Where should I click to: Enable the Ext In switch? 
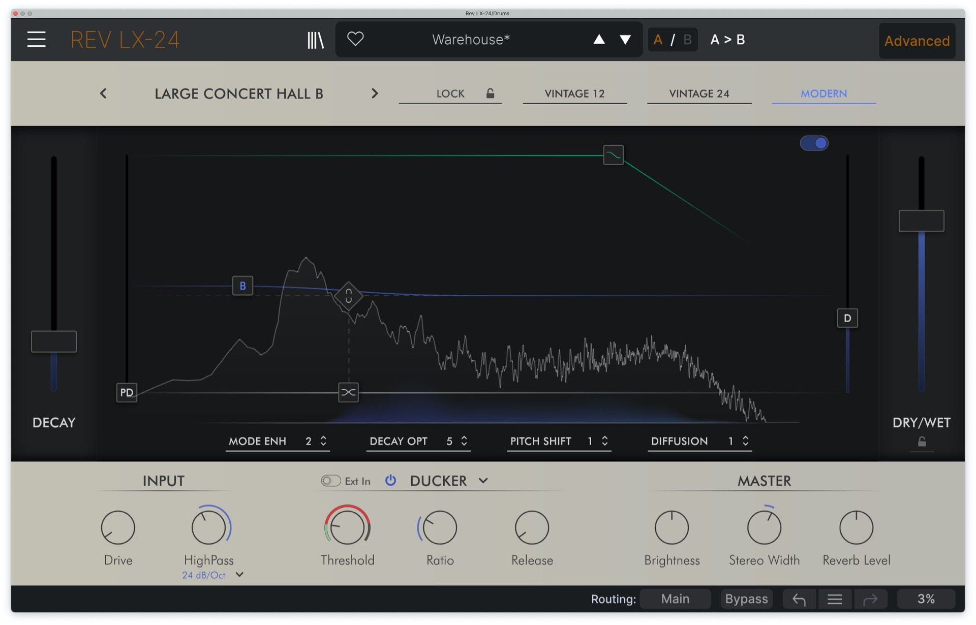[x=330, y=481]
